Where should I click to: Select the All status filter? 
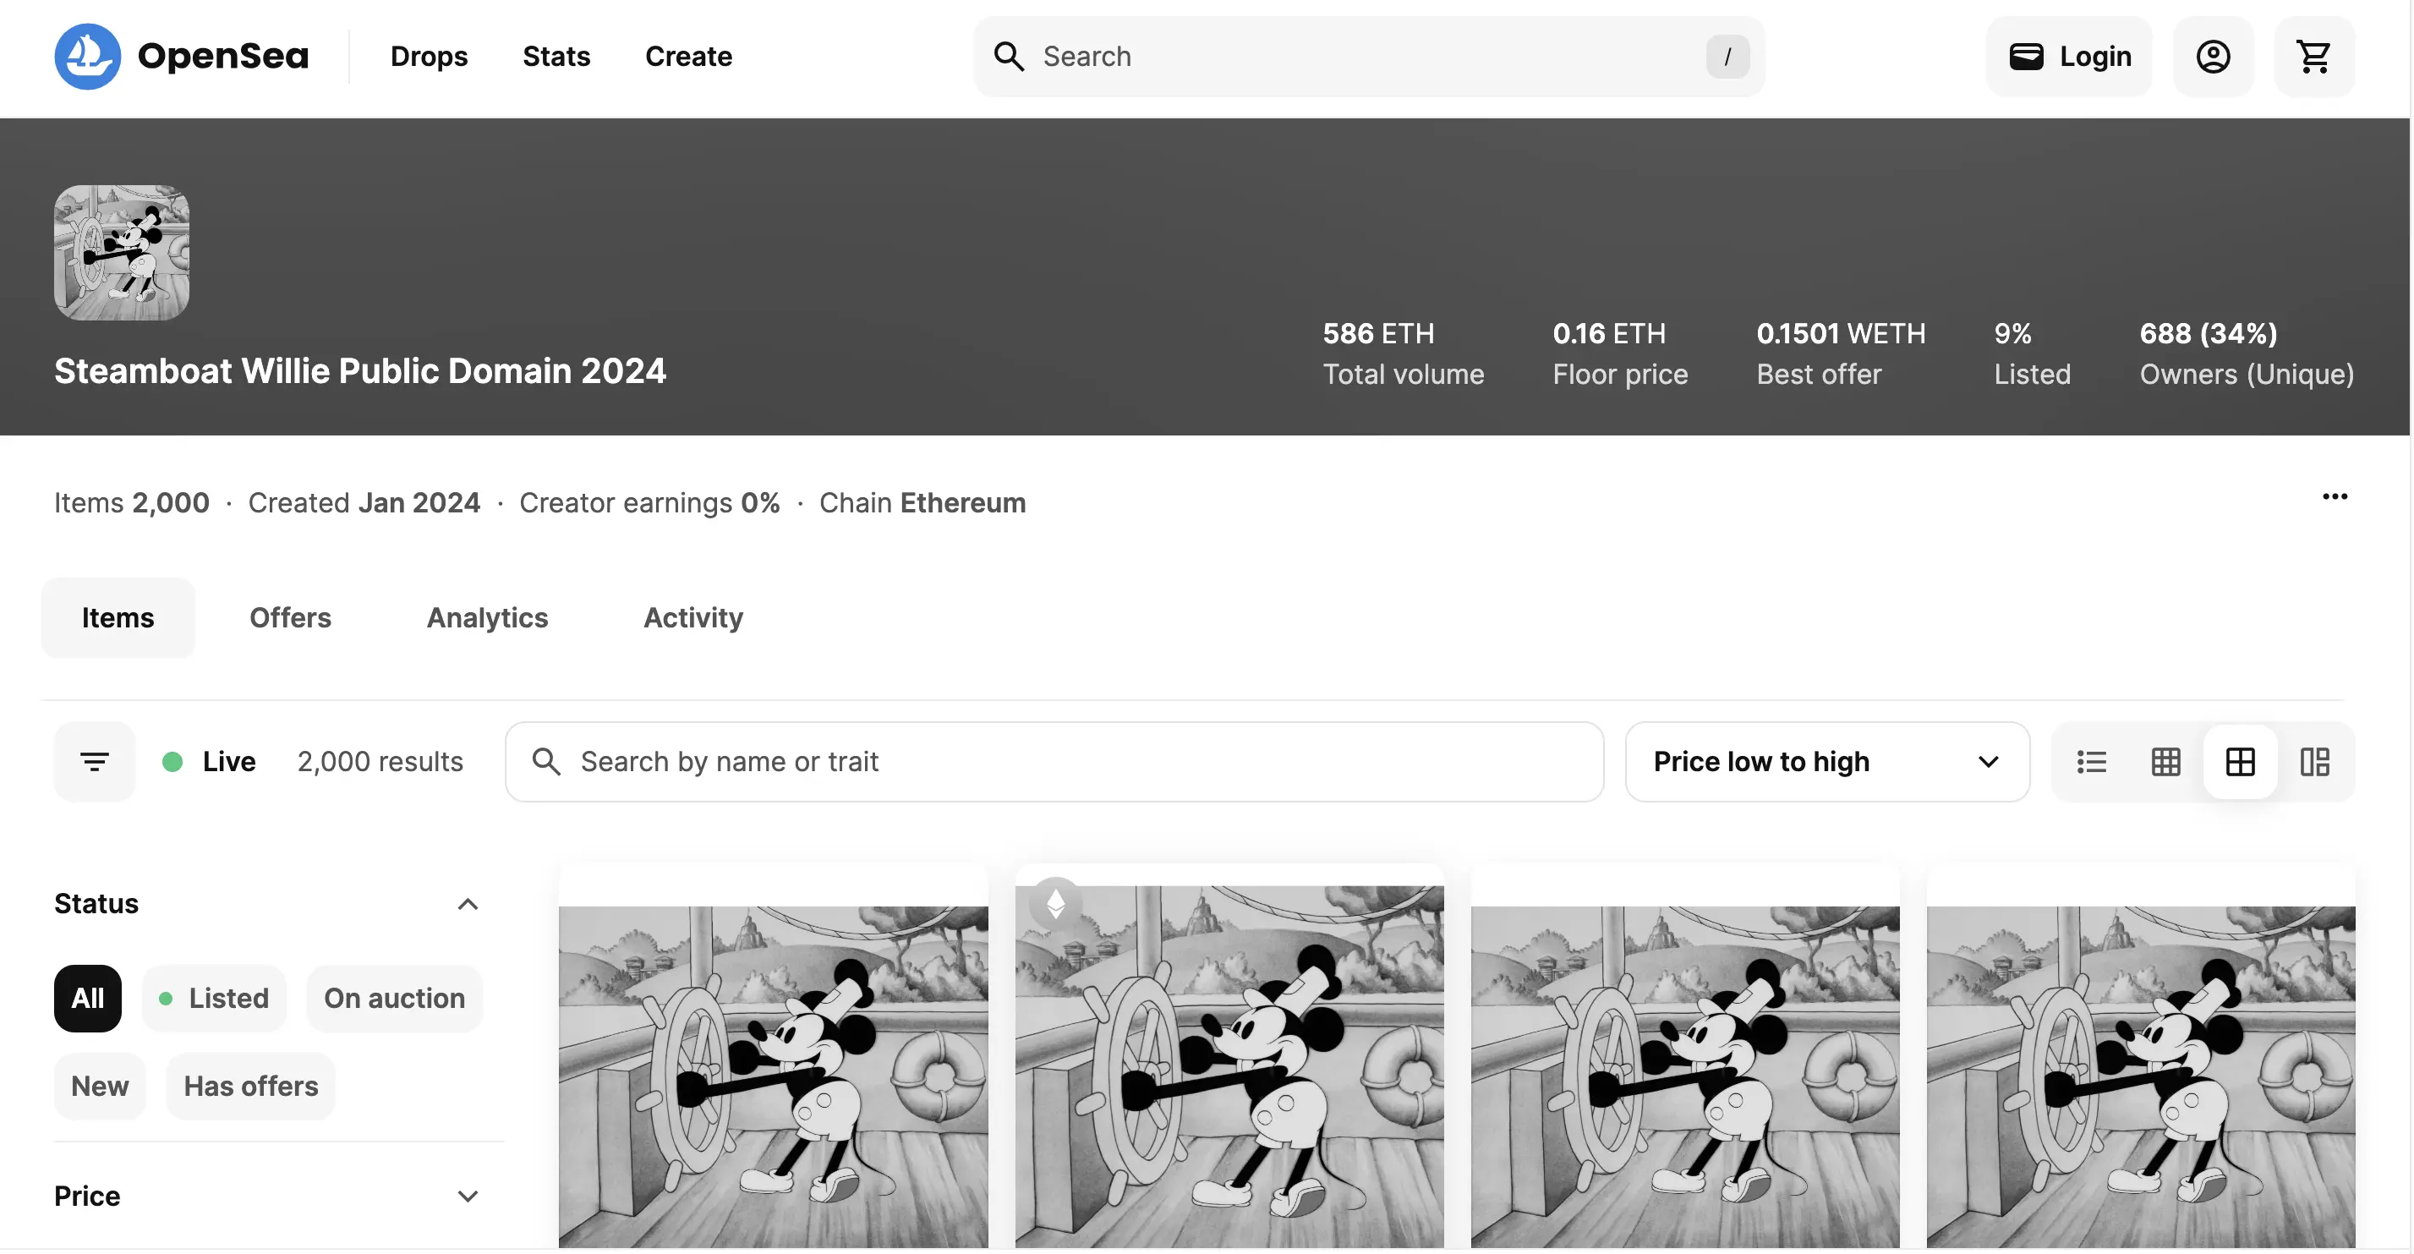click(88, 998)
